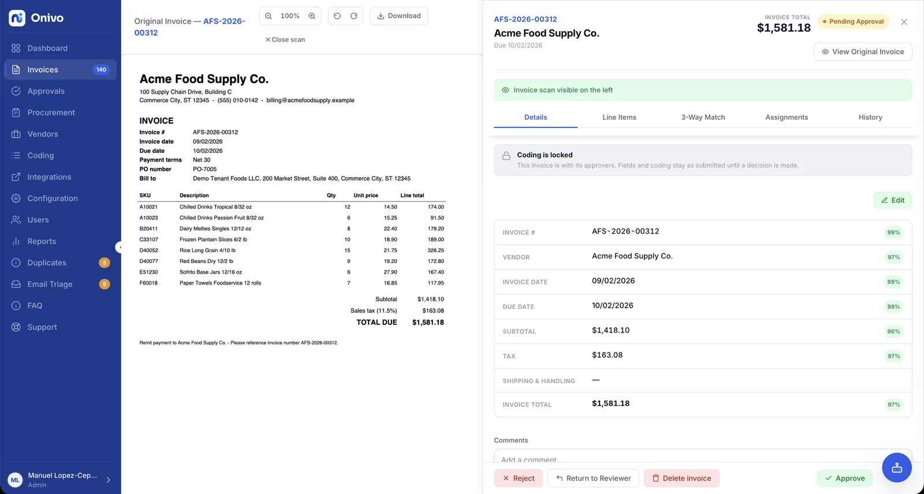Open Dashboard from the sidebar

click(61, 48)
